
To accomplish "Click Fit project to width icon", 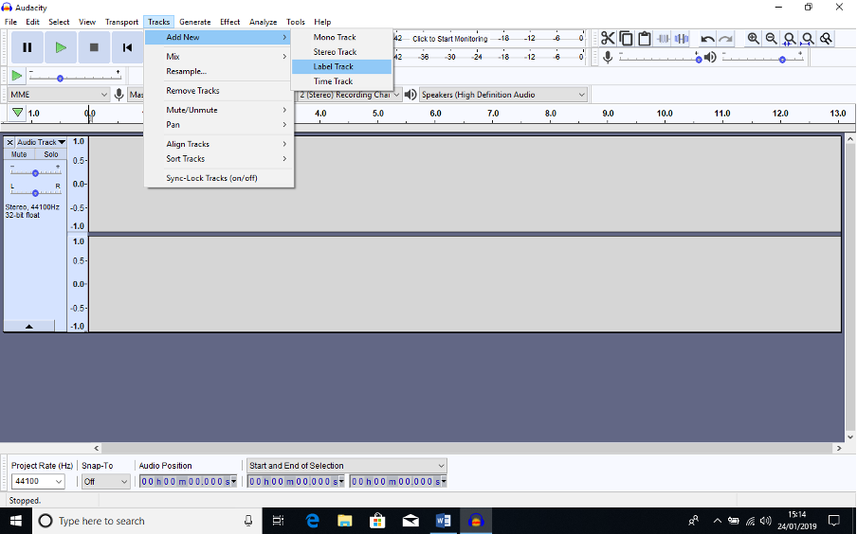I will 808,38.
